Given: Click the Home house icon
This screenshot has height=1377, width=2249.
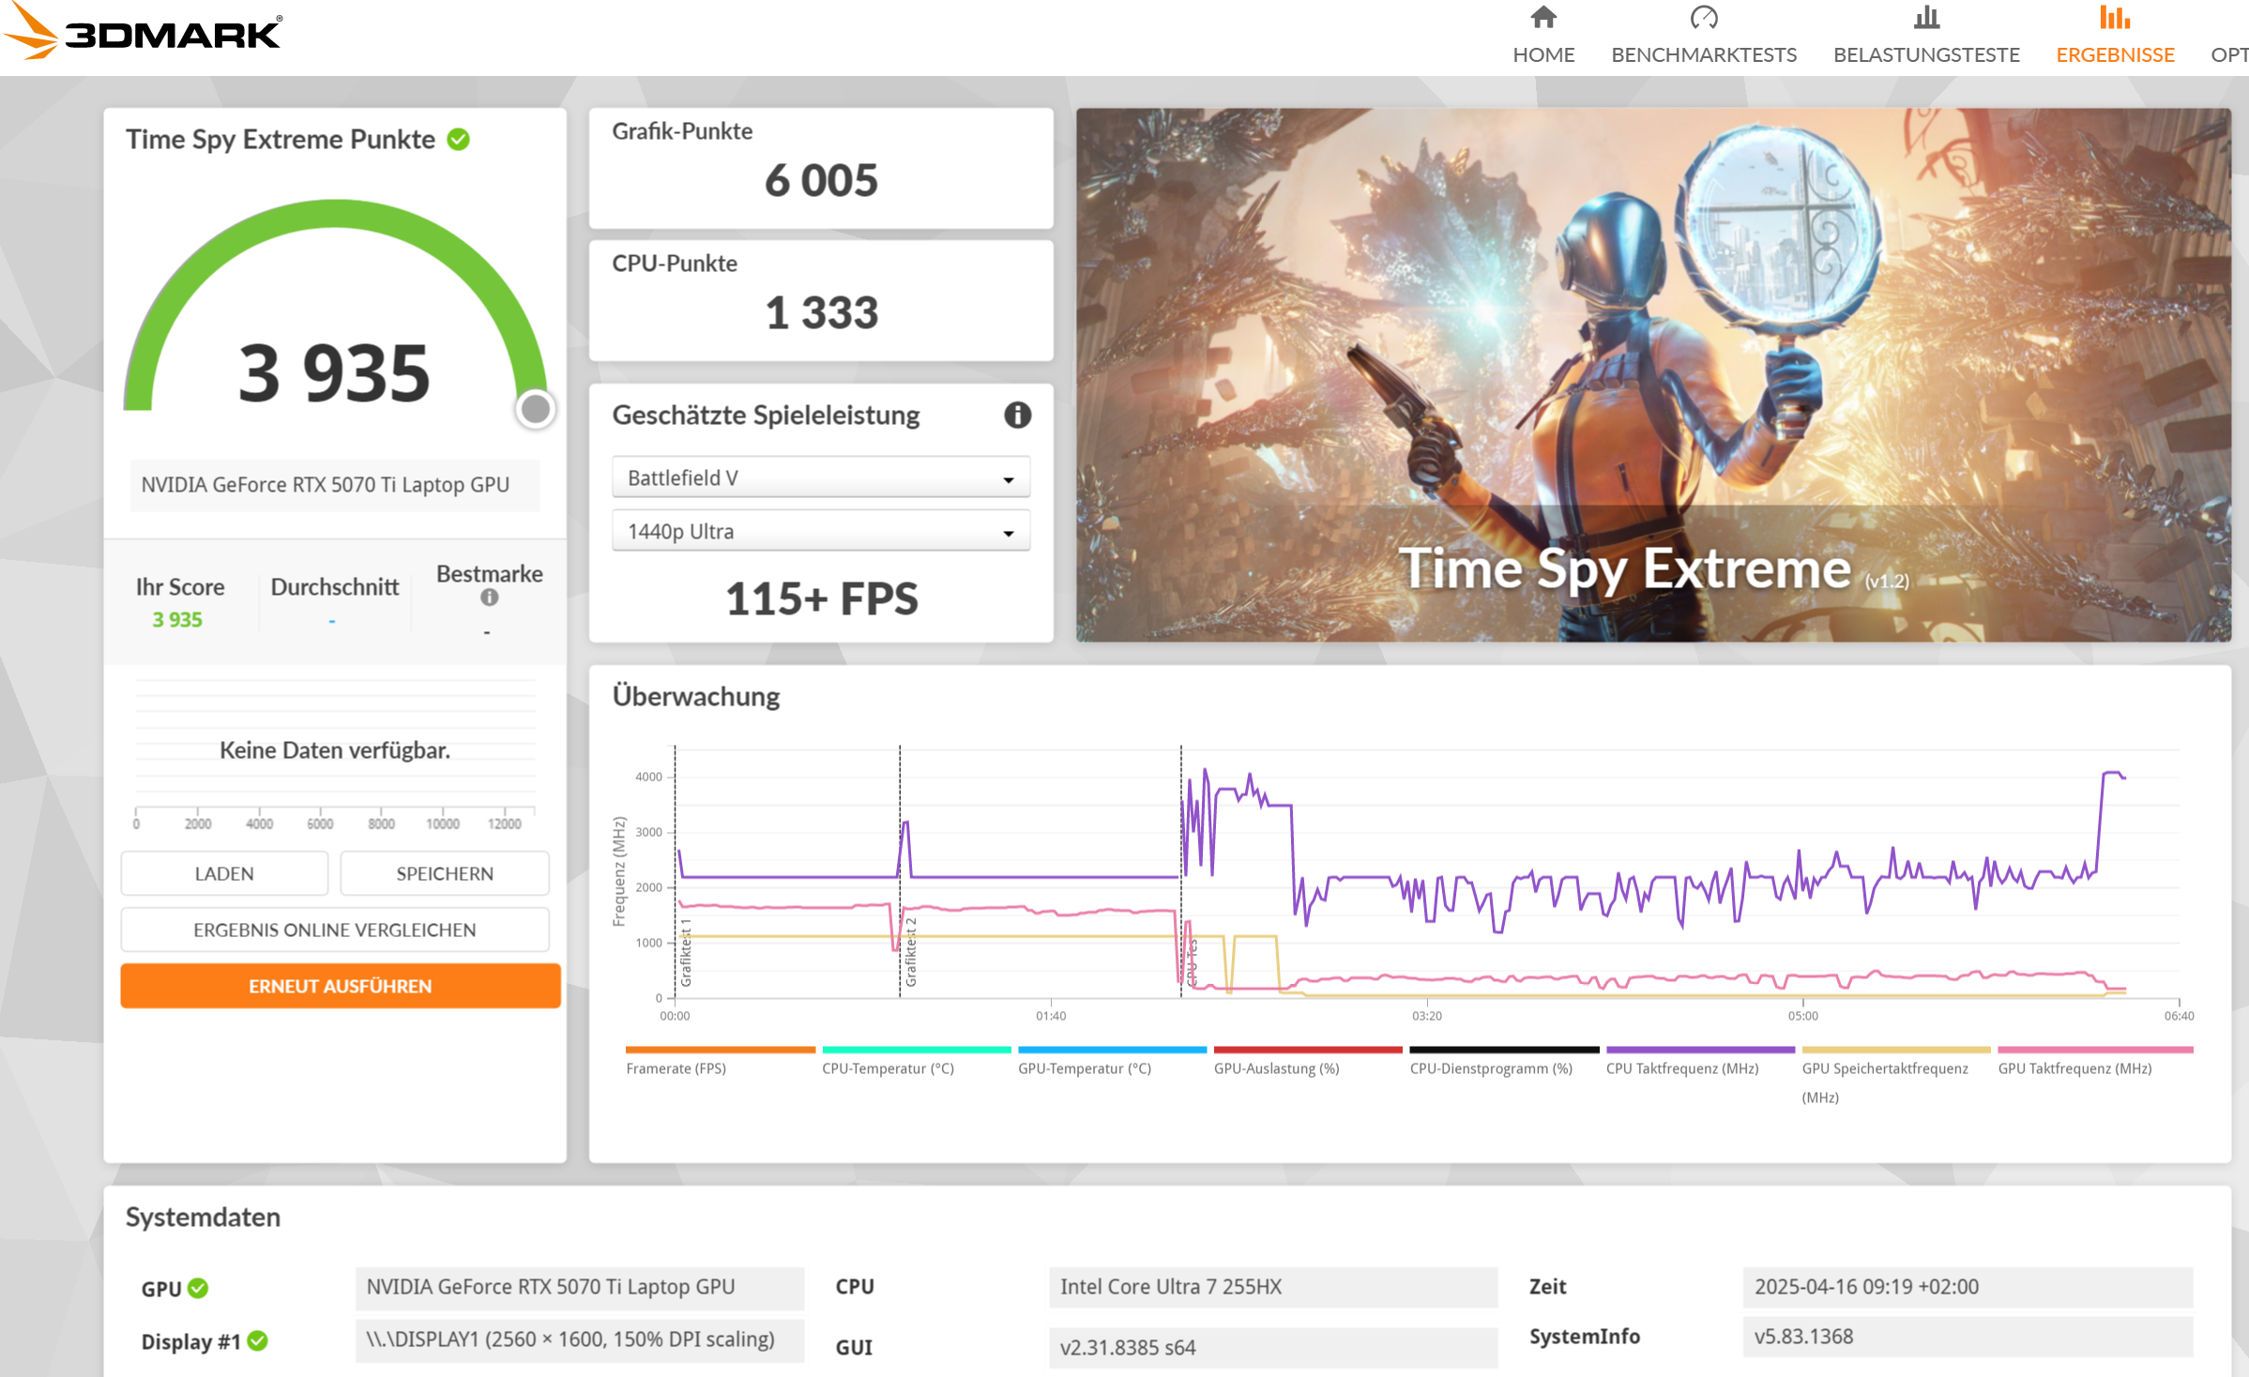Looking at the screenshot, I should click(x=1542, y=17).
